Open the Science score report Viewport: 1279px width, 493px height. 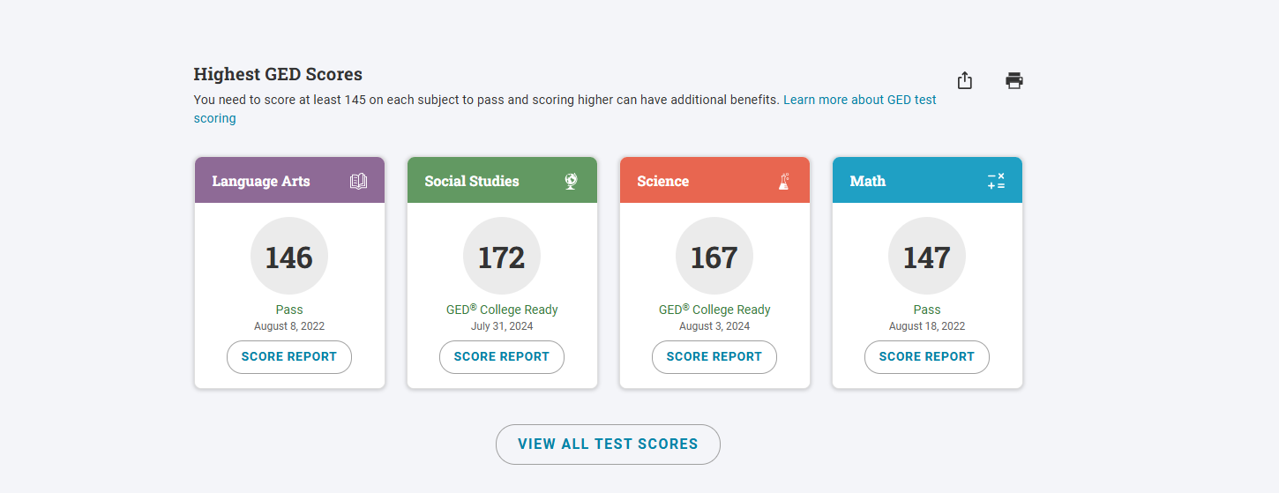click(714, 357)
